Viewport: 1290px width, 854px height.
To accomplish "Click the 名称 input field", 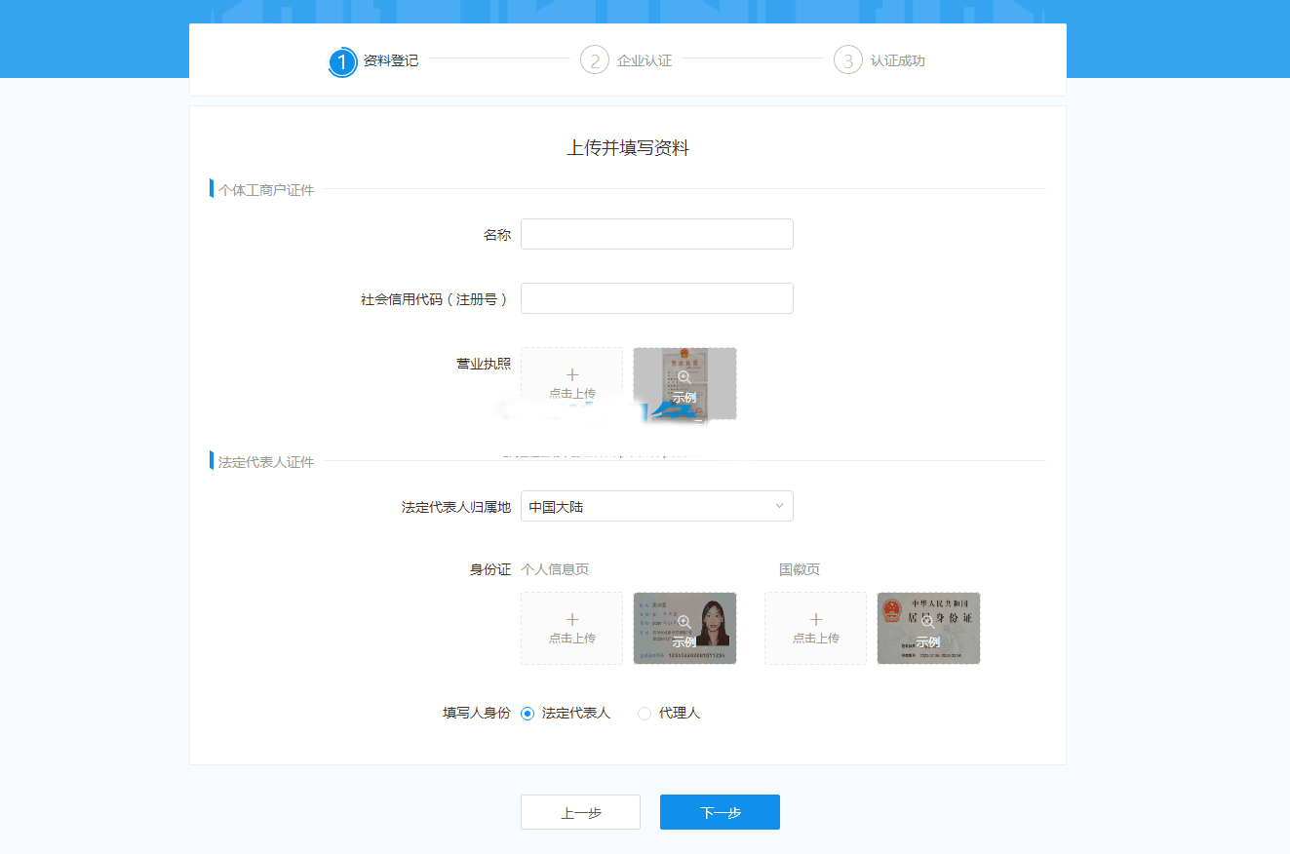I will 656,234.
